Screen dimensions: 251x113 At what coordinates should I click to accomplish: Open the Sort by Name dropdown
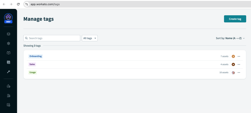pyautogui.click(x=230, y=38)
